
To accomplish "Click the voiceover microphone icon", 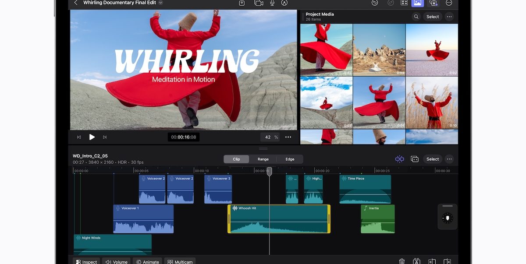I will coord(272,3).
